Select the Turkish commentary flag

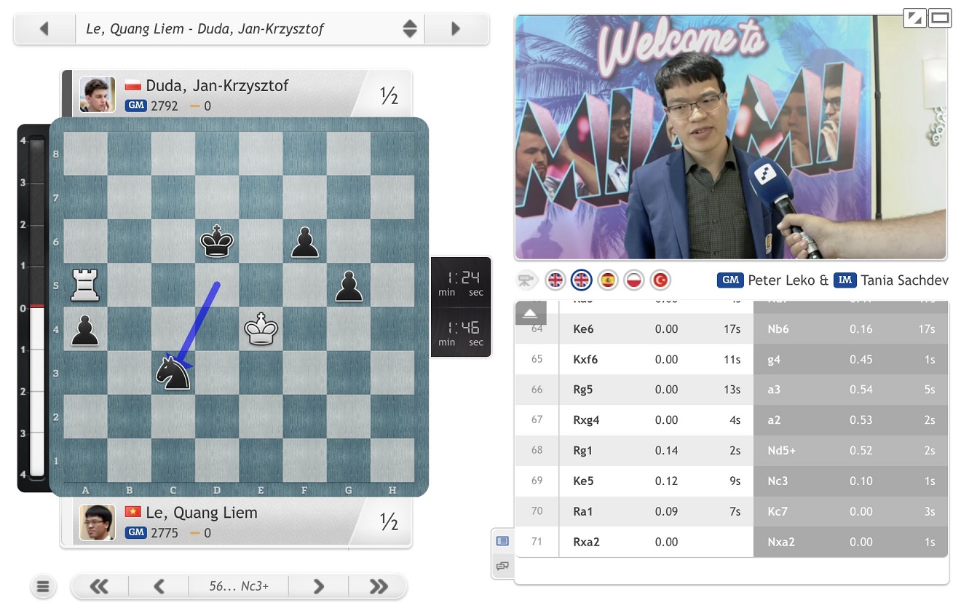pos(660,280)
